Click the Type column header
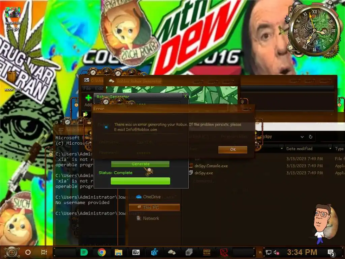The image size is (345, 259). [339, 149]
